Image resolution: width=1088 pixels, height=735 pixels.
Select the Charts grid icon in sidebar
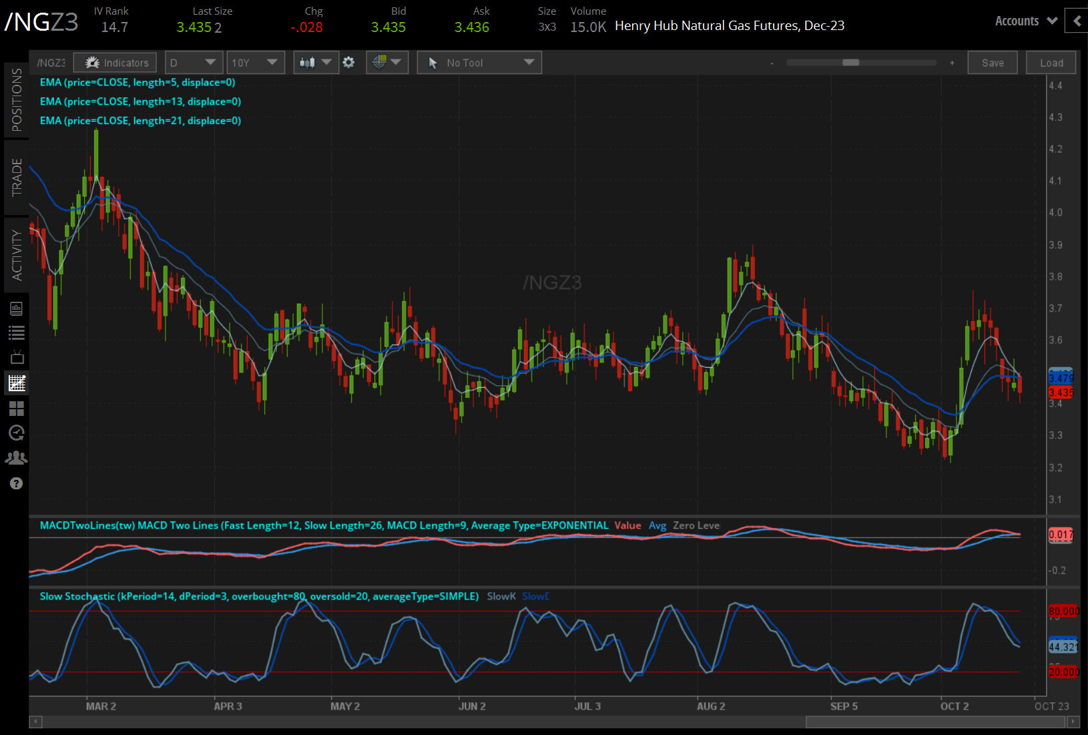pos(16,383)
